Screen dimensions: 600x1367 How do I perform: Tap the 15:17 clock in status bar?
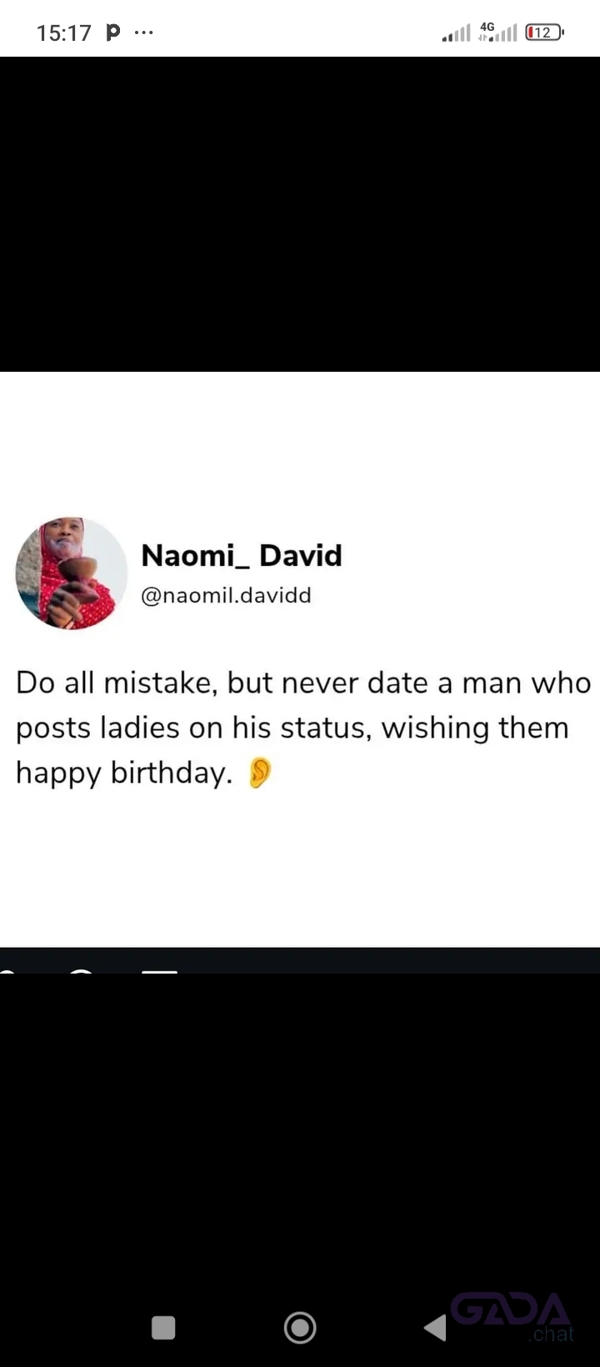click(x=64, y=33)
